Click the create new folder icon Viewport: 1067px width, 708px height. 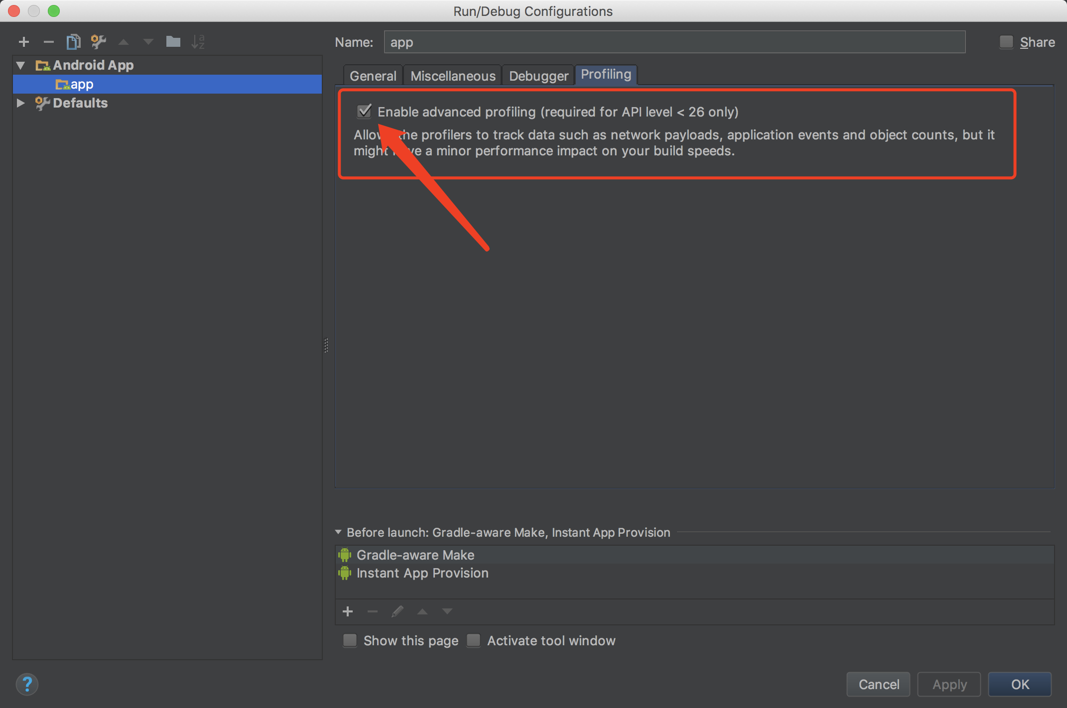(173, 42)
